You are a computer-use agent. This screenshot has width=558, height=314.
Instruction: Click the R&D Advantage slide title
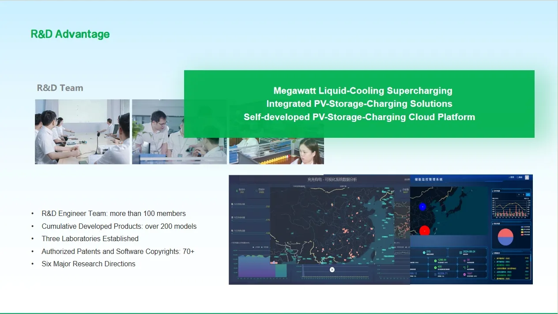click(70, 34)
